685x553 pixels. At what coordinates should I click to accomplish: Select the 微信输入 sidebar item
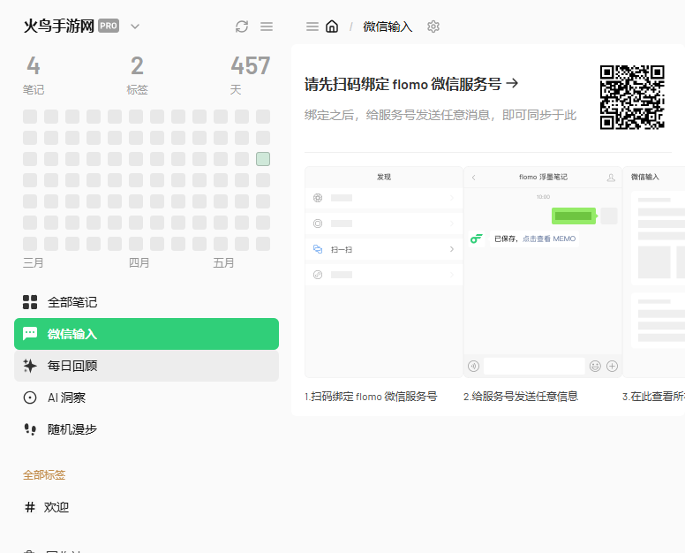[147, 334]
